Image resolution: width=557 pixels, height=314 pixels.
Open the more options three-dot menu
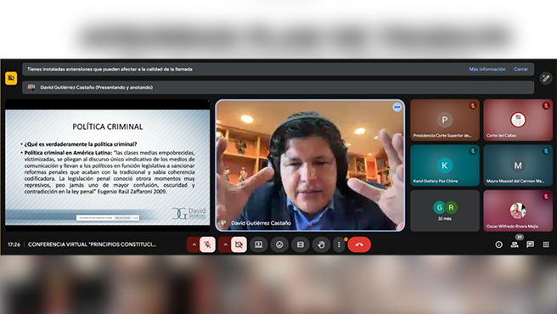pyautogui.click(x=339, y=244)
